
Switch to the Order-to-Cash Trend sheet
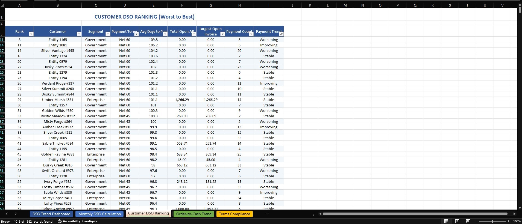tap(194, 214)
